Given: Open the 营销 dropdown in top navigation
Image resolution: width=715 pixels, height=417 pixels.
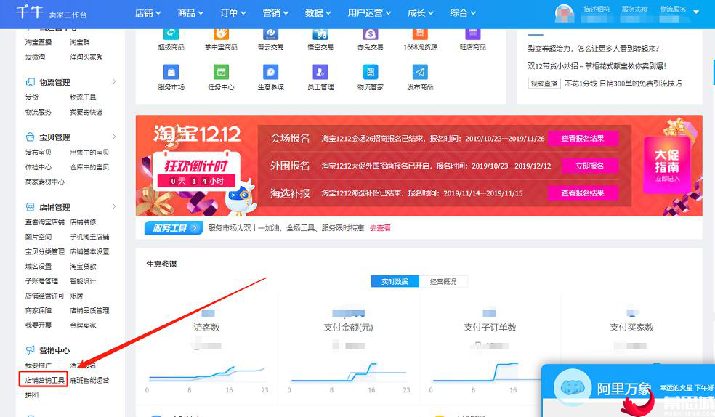Looking at the screenshot, I should [x=275, y=13].
